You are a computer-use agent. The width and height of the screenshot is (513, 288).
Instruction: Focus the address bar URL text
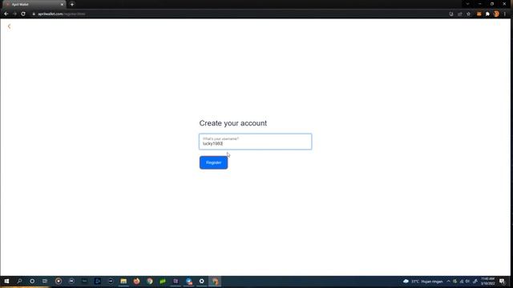[62, 14]
